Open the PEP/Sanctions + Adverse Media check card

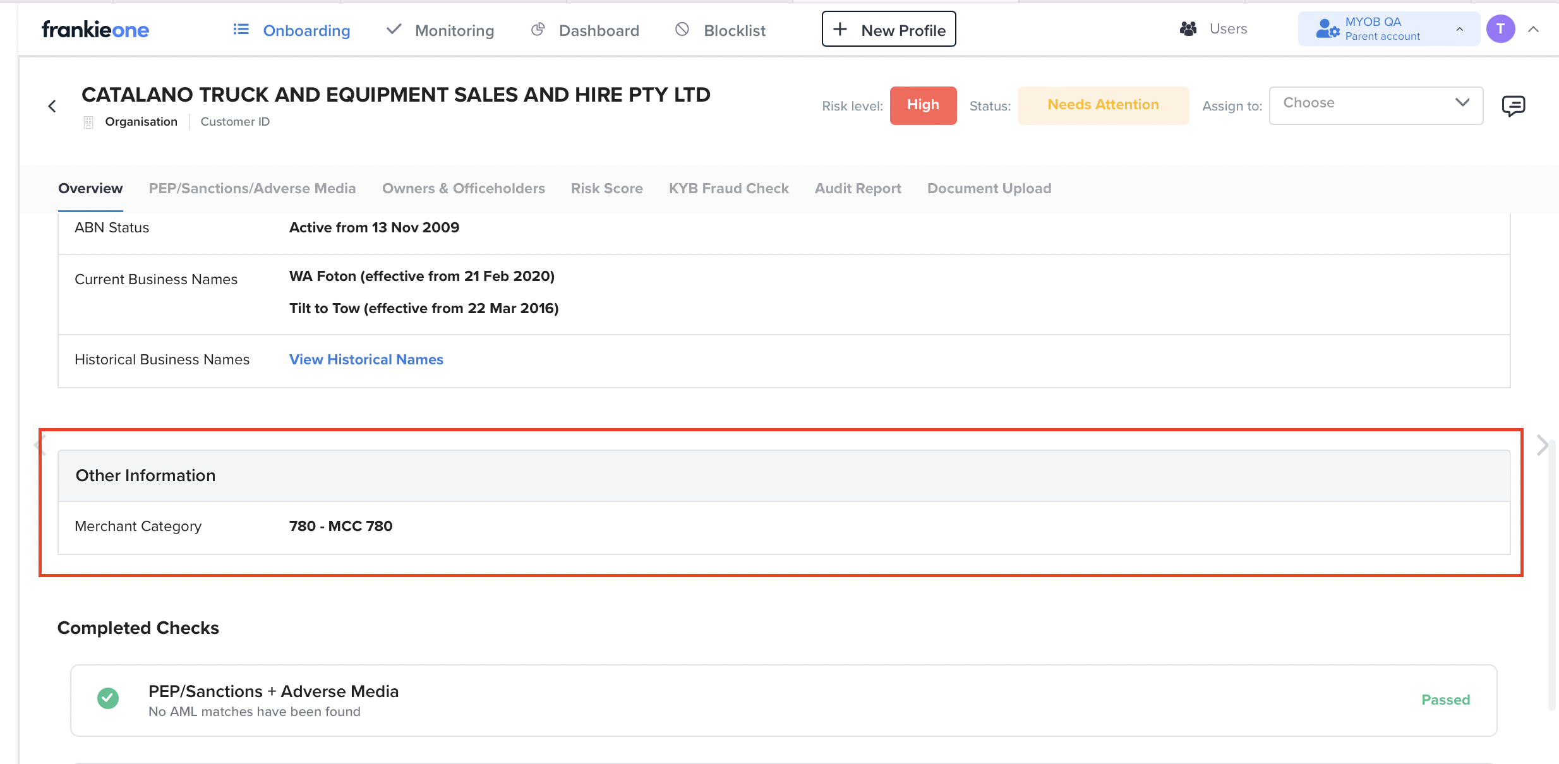click(784, 700)
